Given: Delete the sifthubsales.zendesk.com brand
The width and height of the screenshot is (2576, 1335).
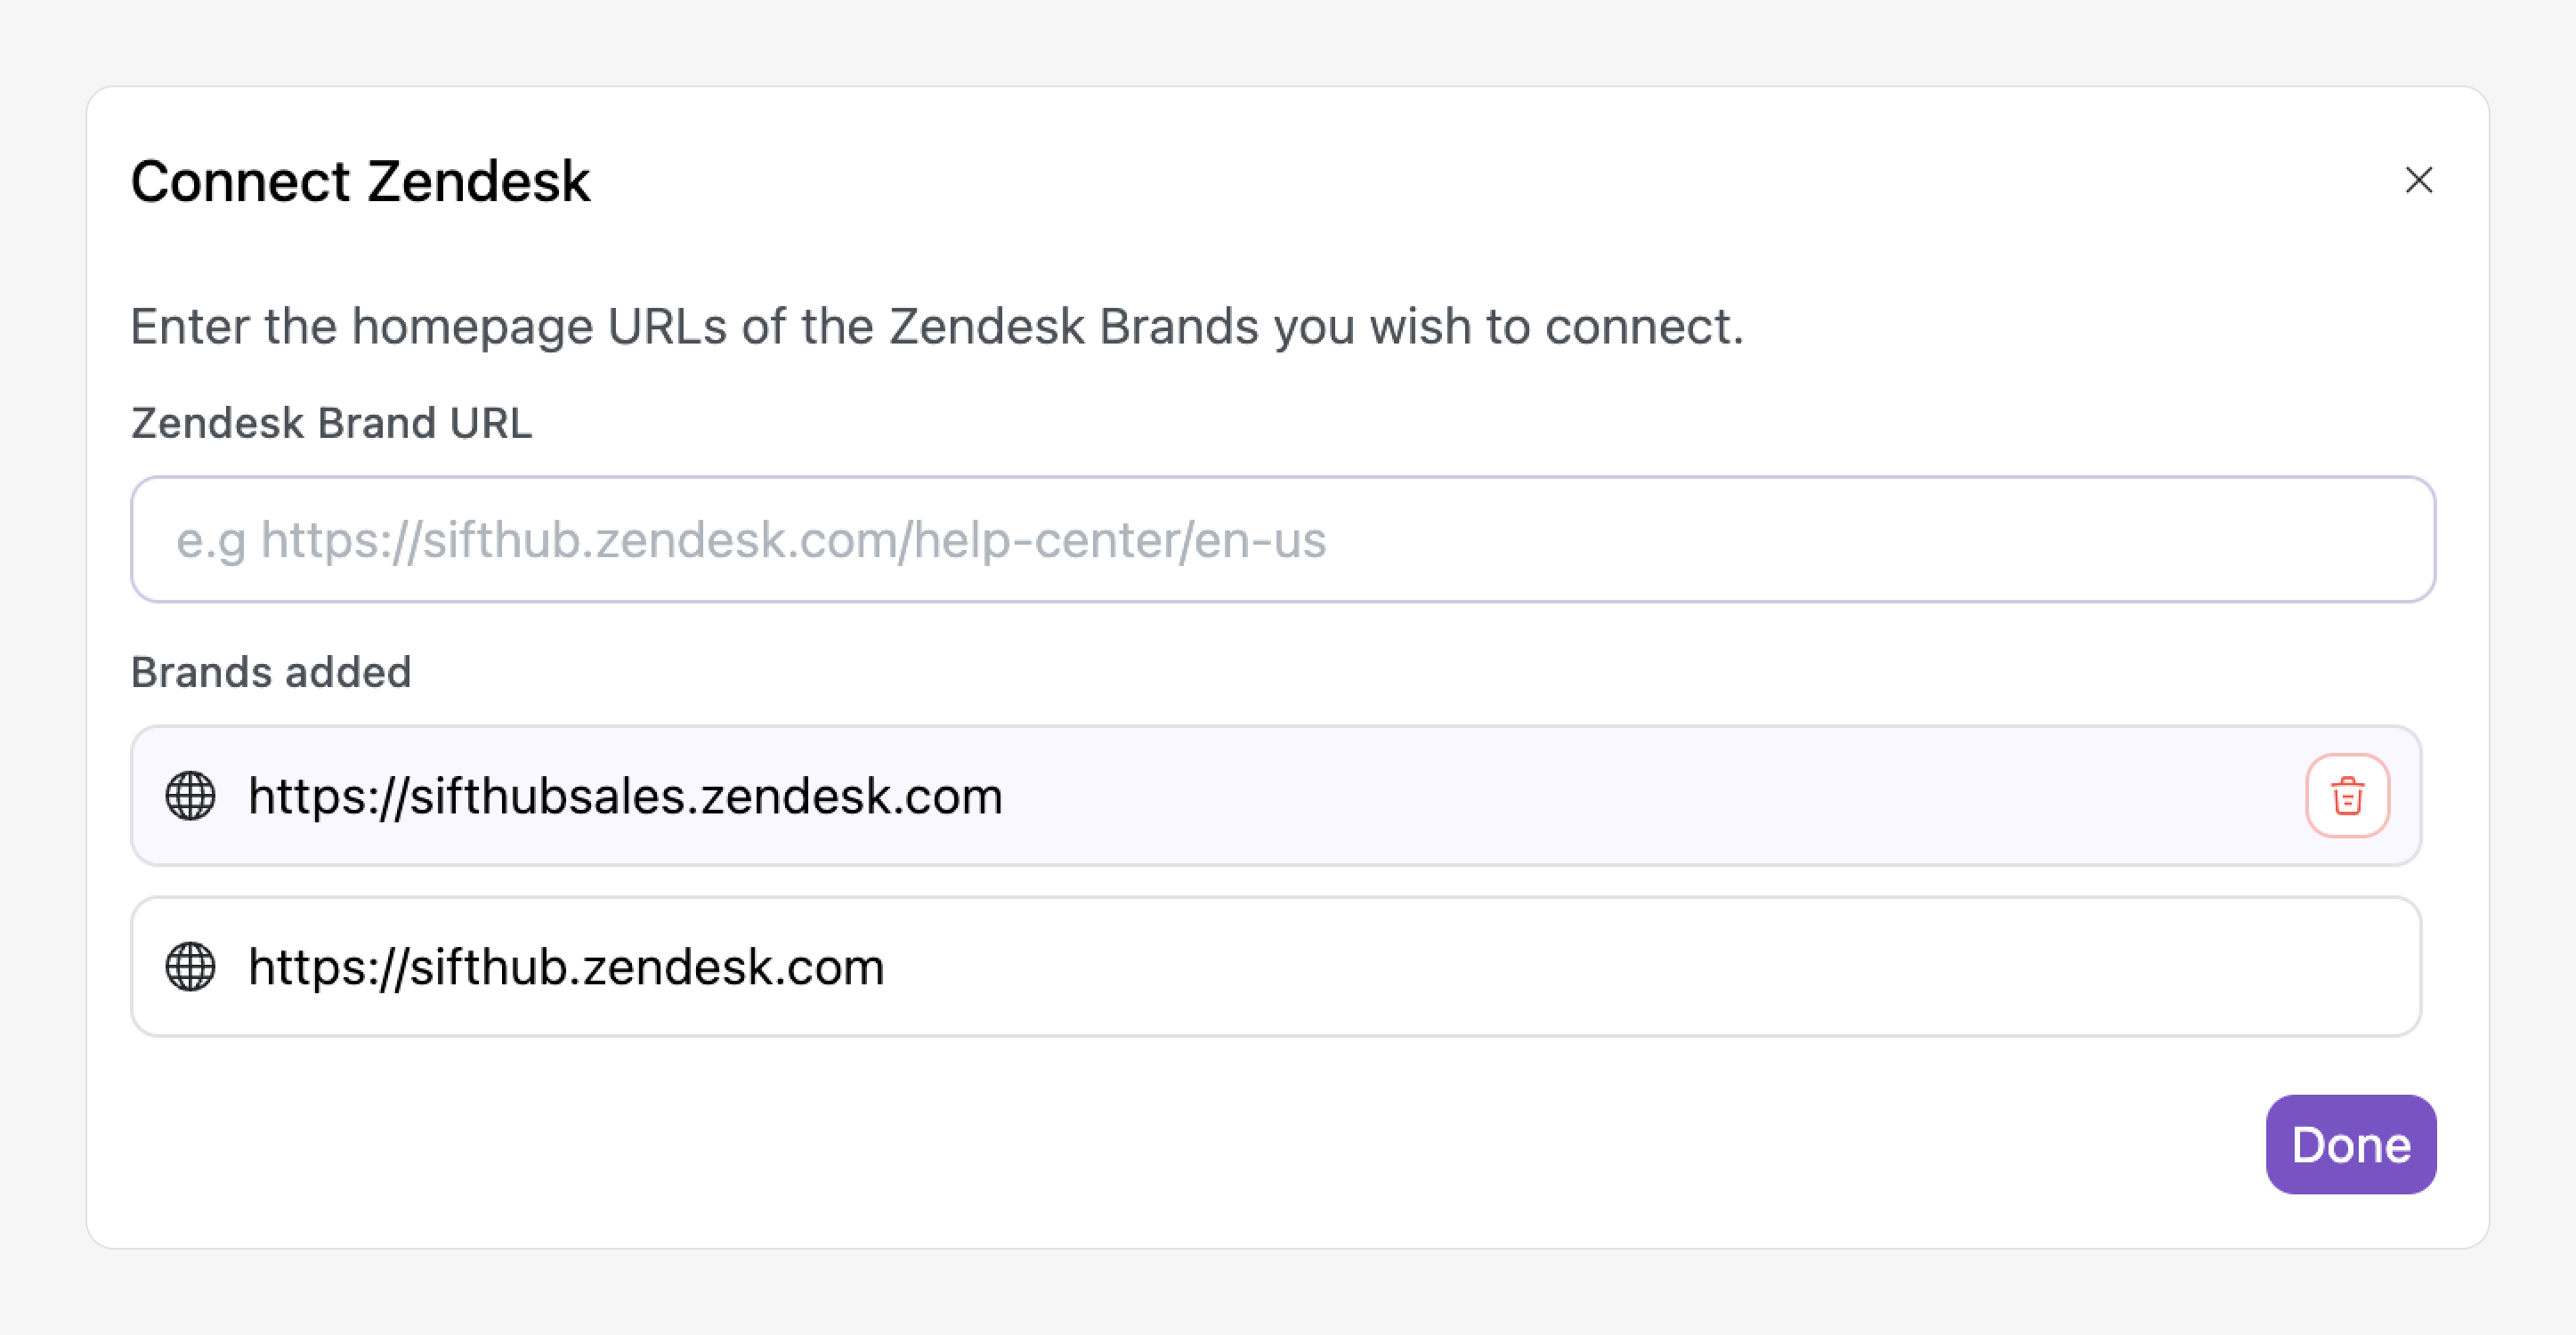Looking at the screenshot, I should pos(2346,796).
